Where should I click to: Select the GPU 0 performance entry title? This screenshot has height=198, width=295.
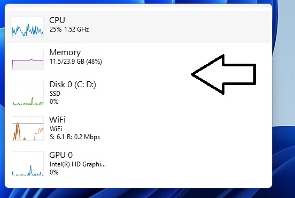click(x=61, y=155)
